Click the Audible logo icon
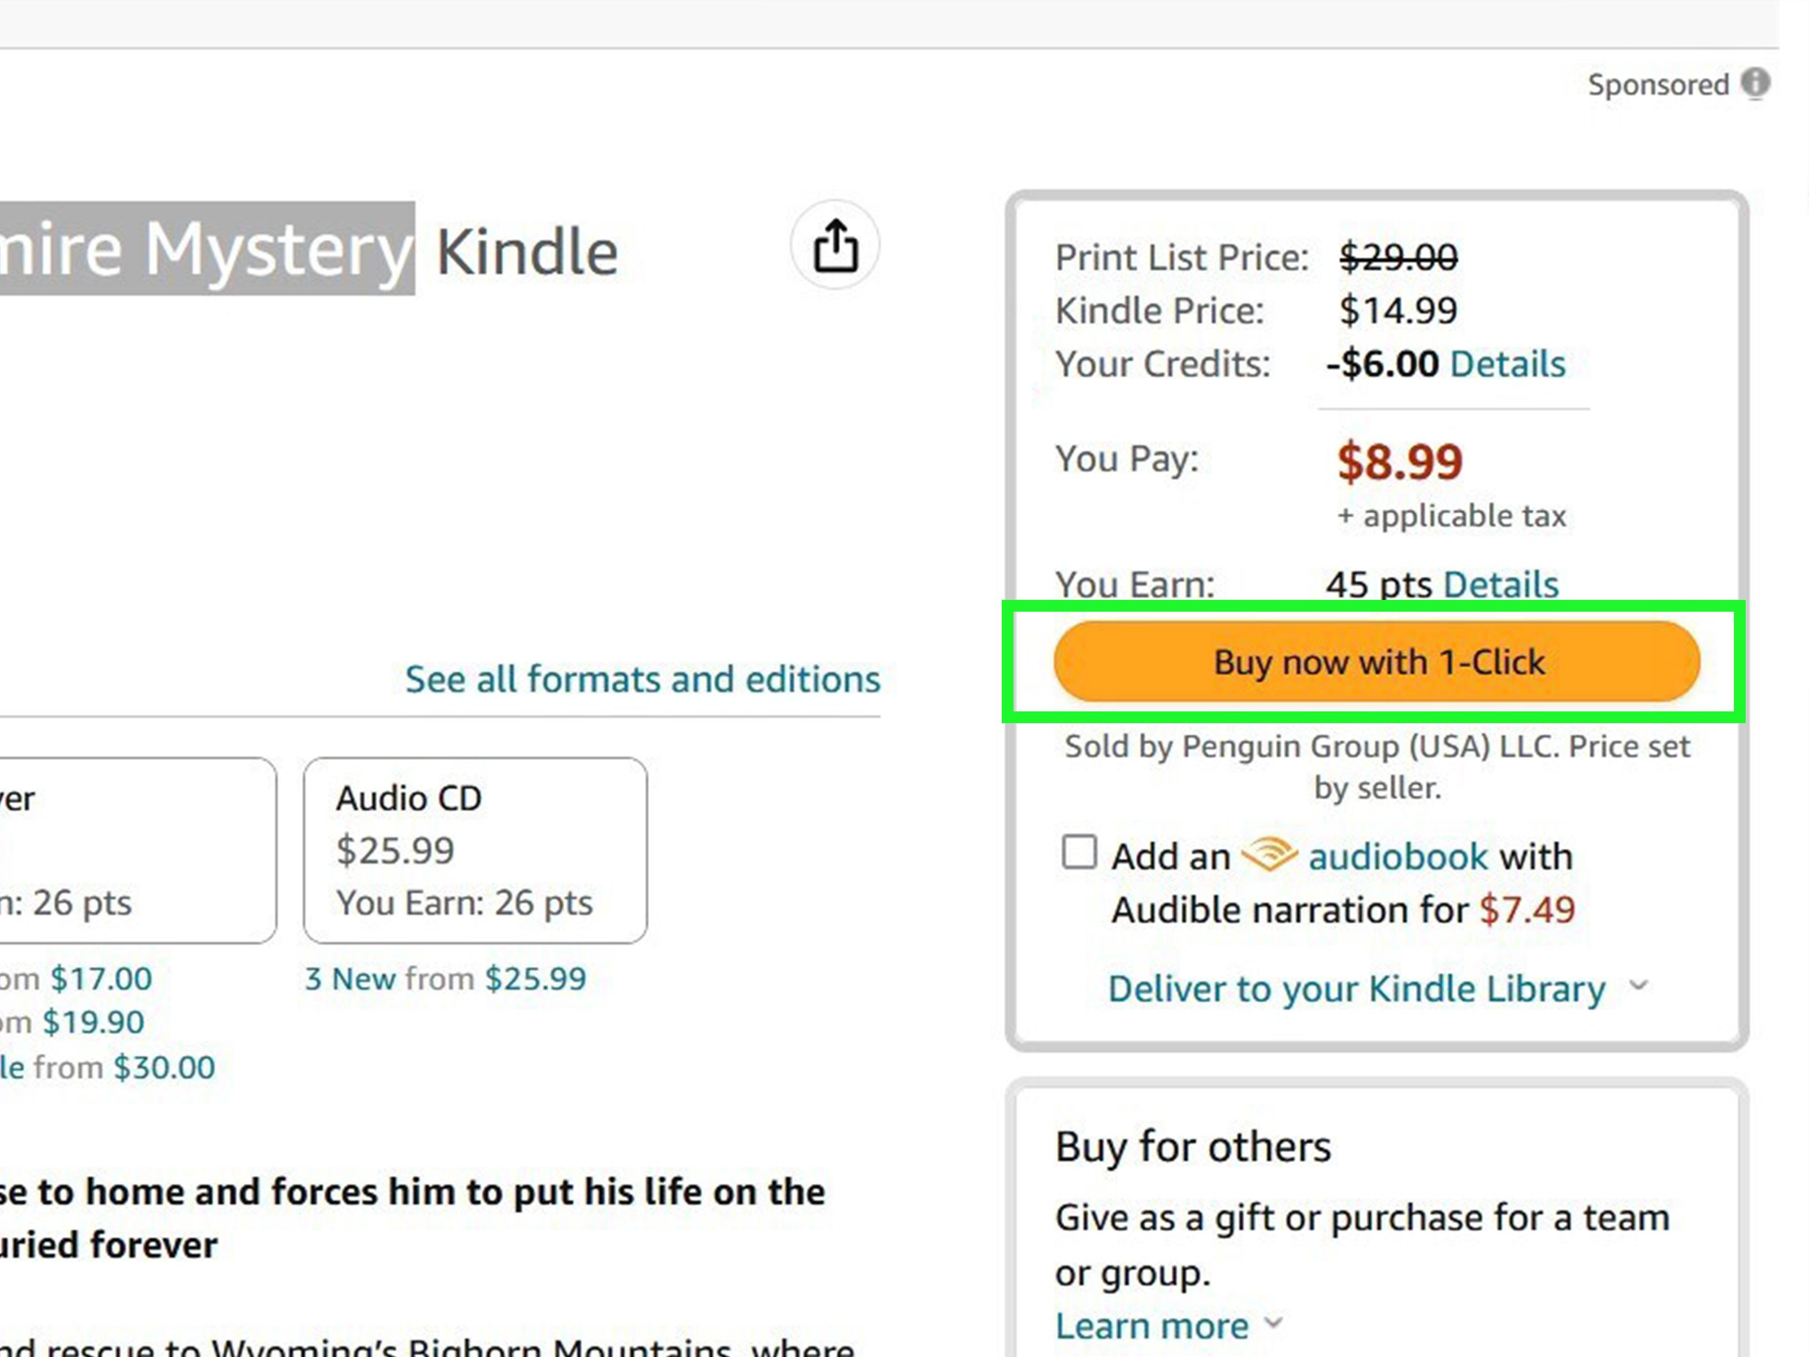1809x1357 pixels. tap(1271, 854)
